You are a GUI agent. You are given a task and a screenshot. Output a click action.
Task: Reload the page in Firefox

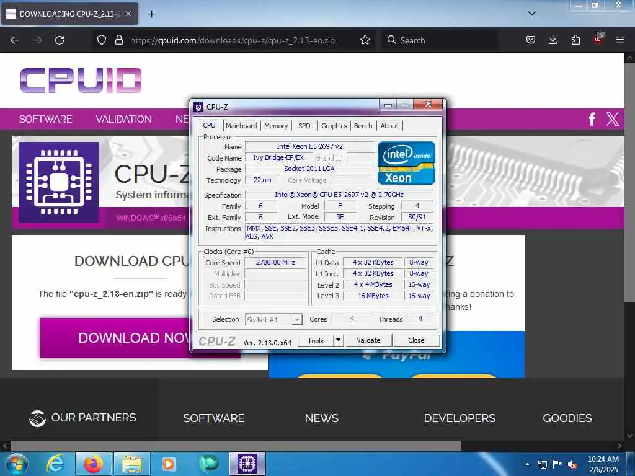(60, 40)
